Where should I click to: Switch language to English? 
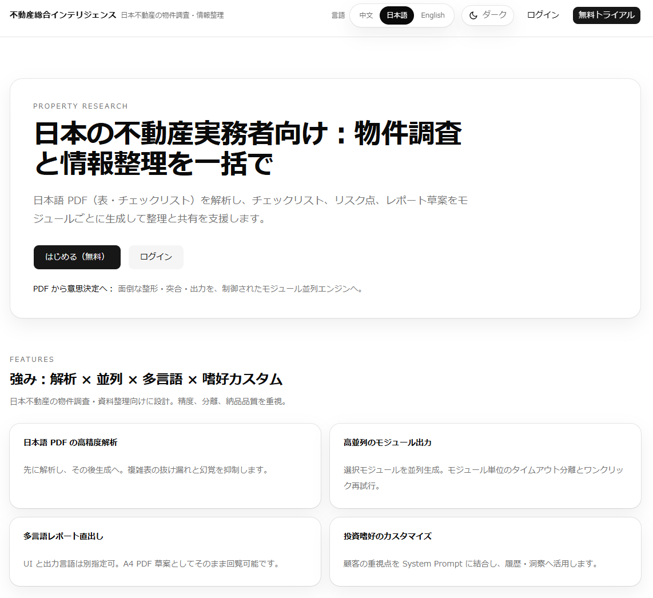pos(433,15)
